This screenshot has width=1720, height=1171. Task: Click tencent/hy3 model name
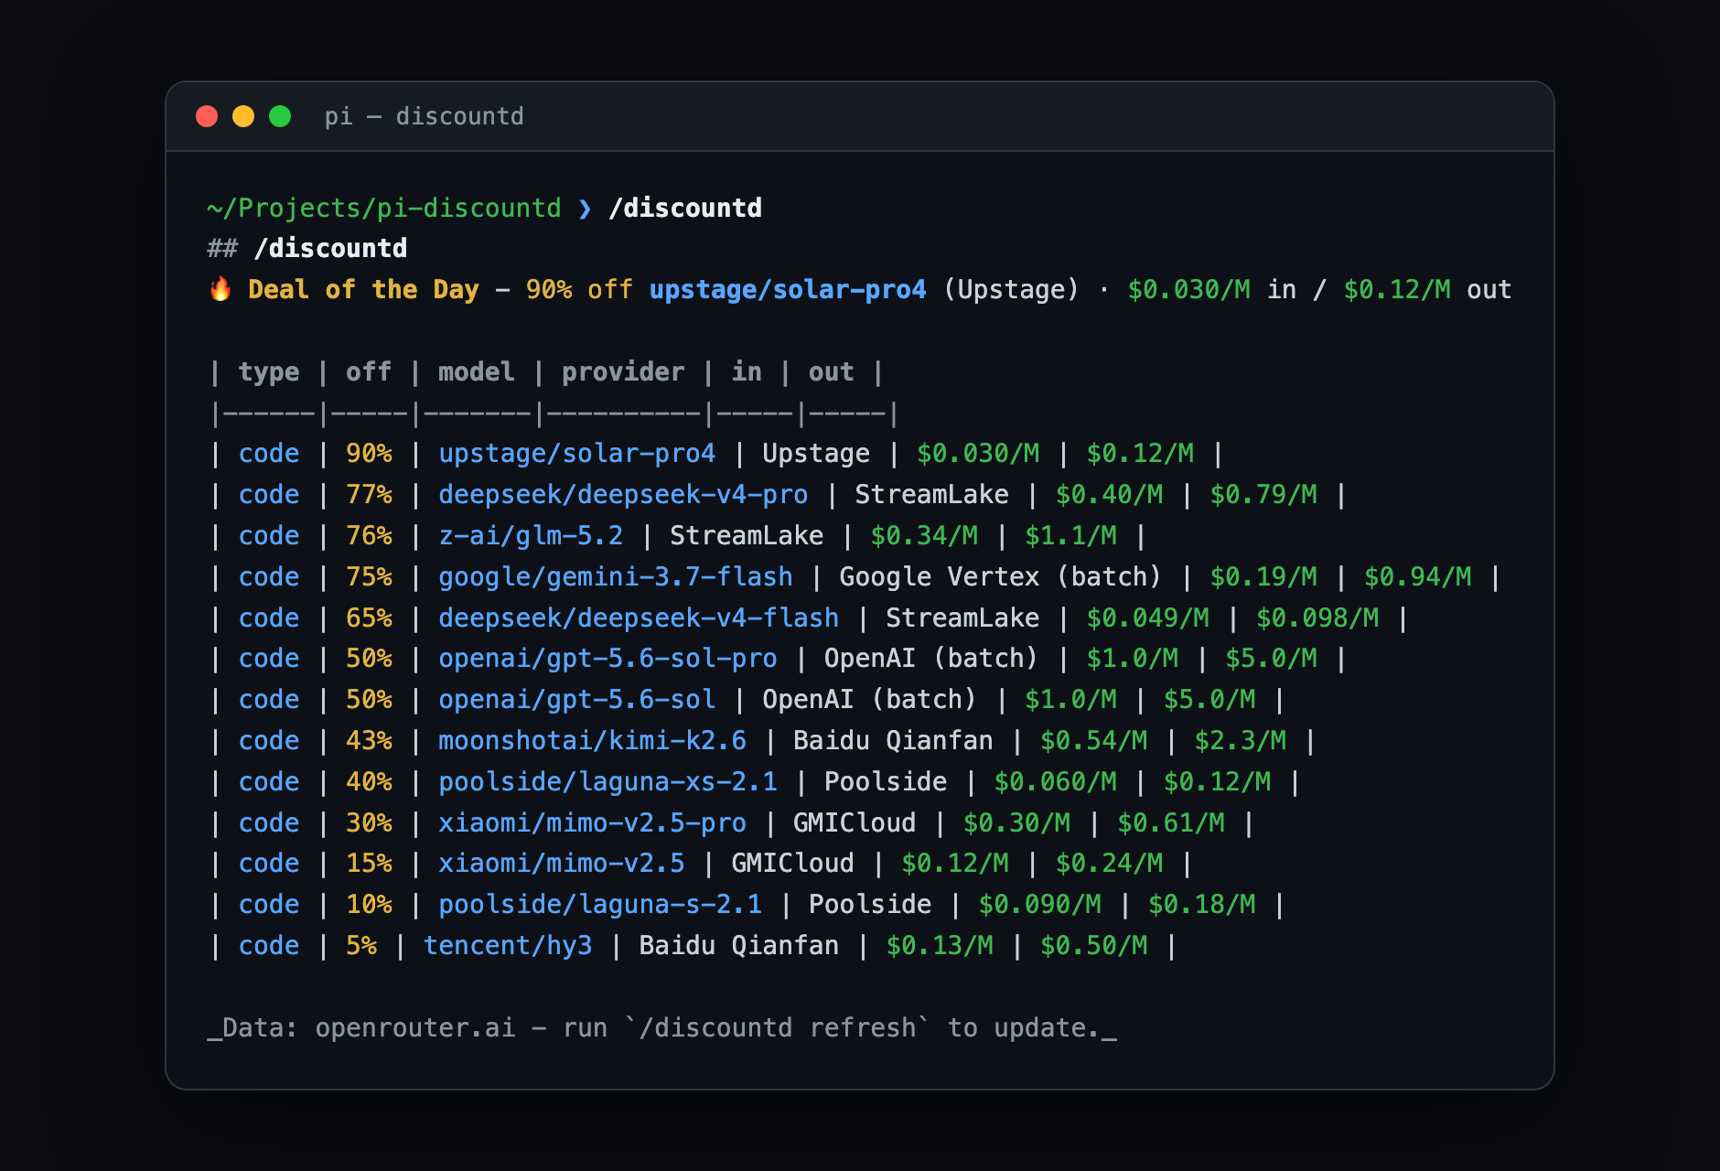click(508, 946)
